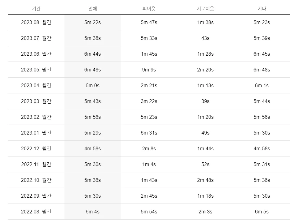Click the 서로이웃 column header
This screenshot has width=295, height=223.
pyautogui.click(x=205, y=9)
